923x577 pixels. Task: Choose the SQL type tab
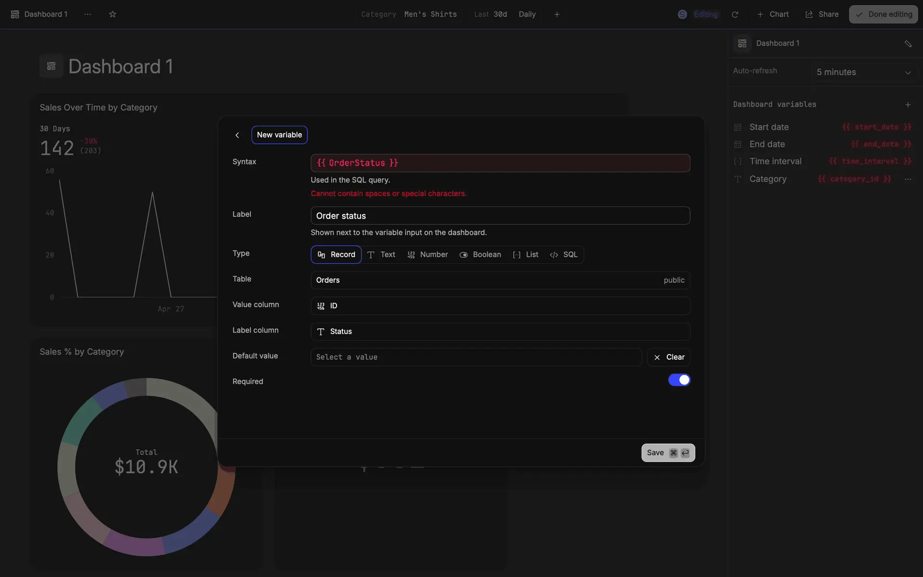click(564, 255)
